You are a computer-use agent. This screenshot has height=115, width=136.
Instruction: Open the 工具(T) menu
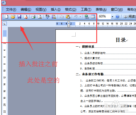[x=86, y=10]
